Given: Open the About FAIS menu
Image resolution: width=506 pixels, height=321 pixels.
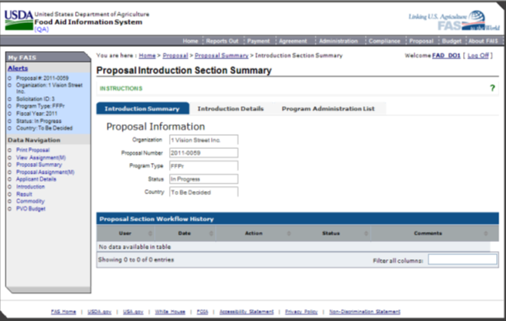Looking at the screenshot, I should point(484,41).
